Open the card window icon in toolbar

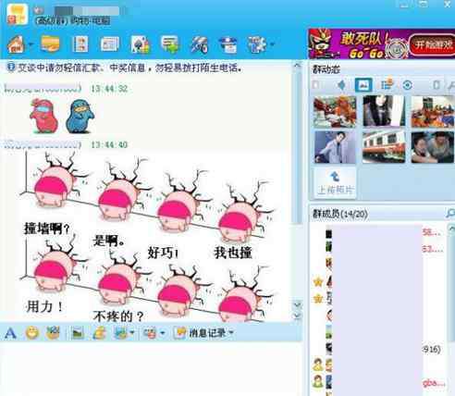(x=109, y=44)
